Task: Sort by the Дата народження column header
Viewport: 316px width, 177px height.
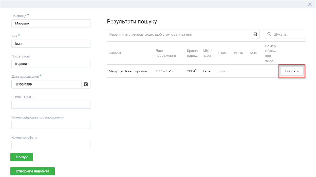Action: point(166,53)
